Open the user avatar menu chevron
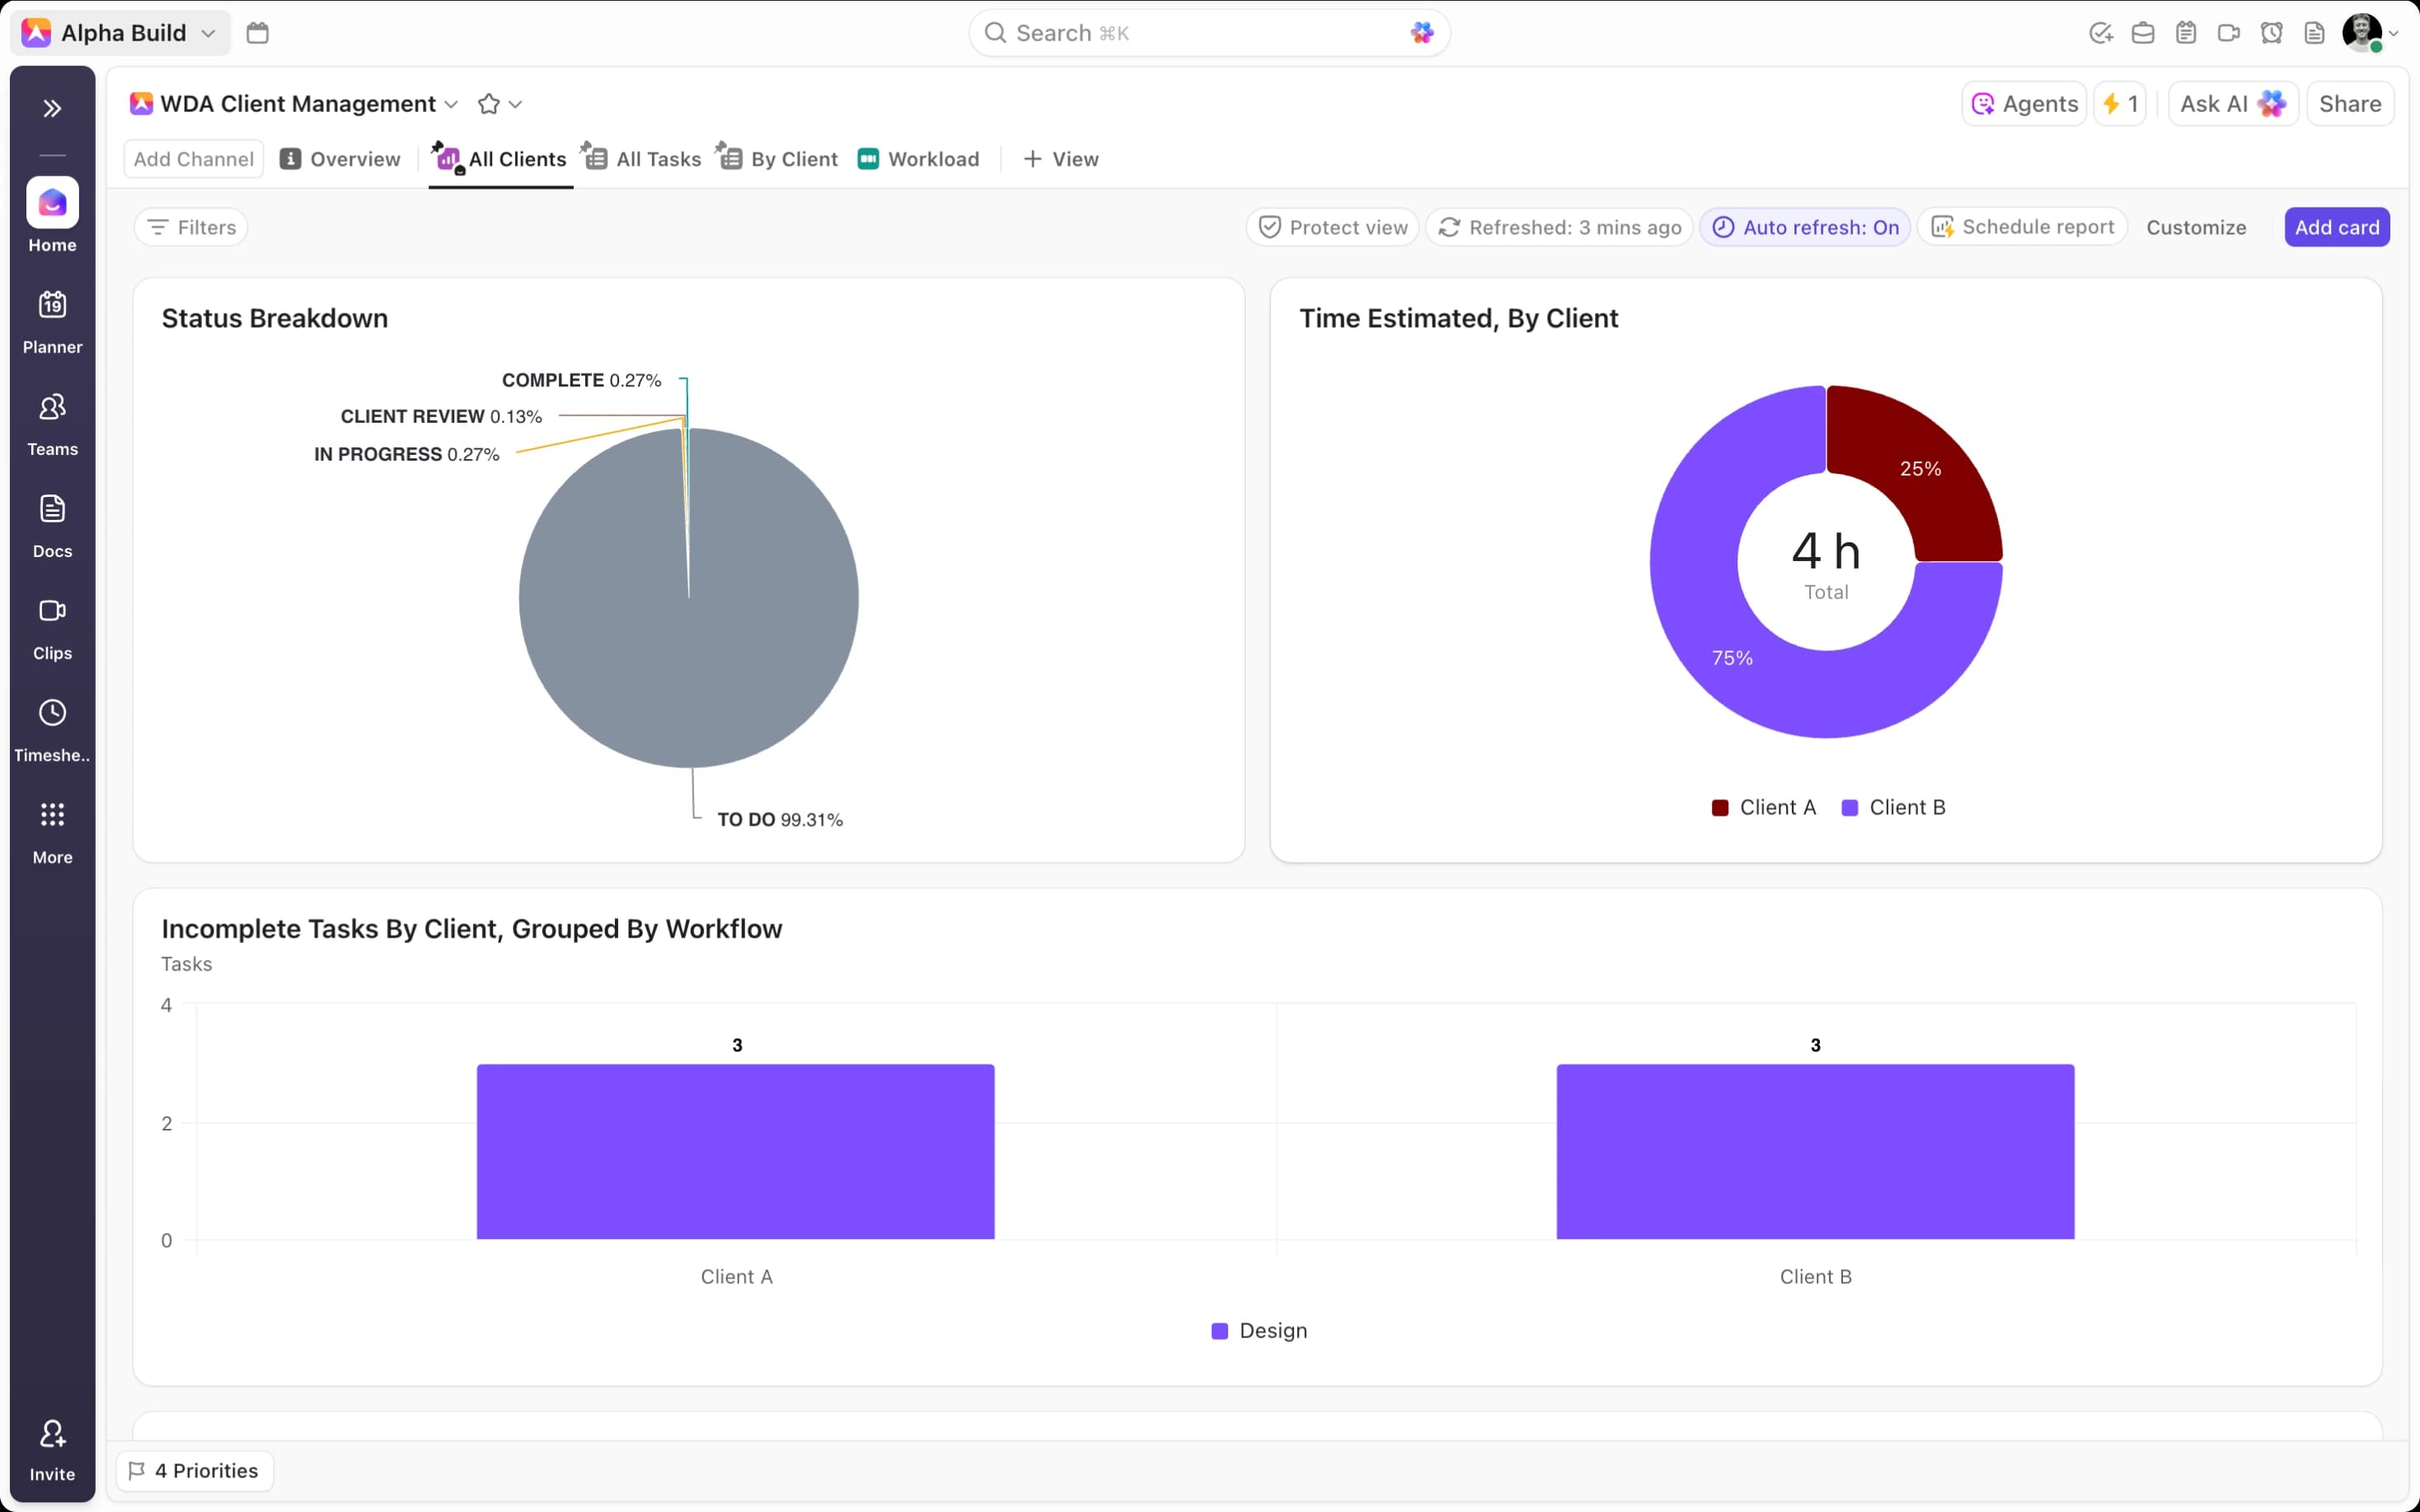The height and width of the screenshot is (1512, 2420). (2394, 33)
